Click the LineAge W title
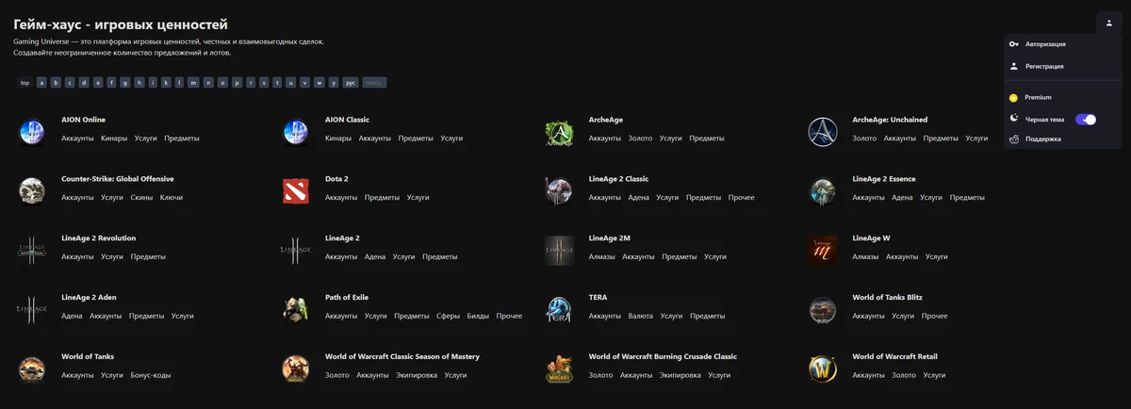1131x409 pixels. tap(871, 238)
